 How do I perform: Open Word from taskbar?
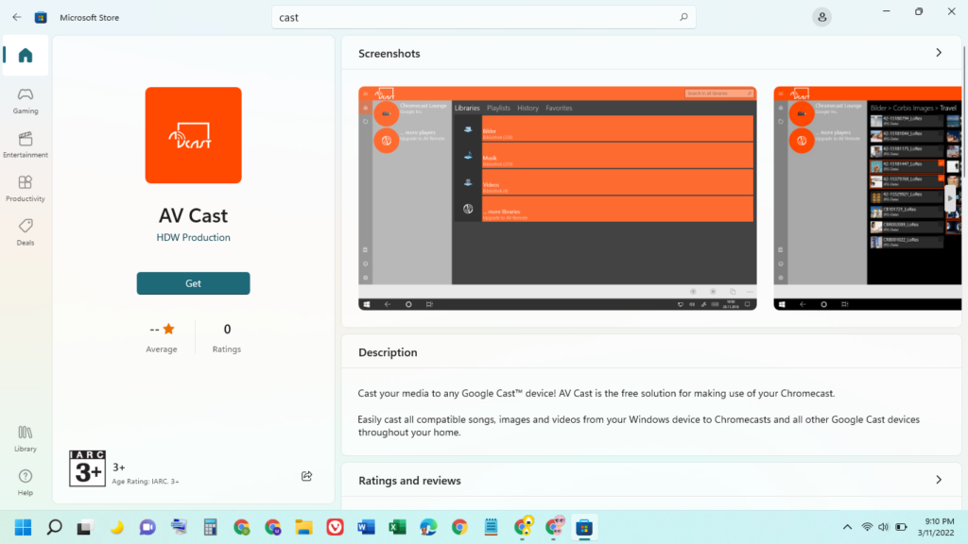[366, 527]
